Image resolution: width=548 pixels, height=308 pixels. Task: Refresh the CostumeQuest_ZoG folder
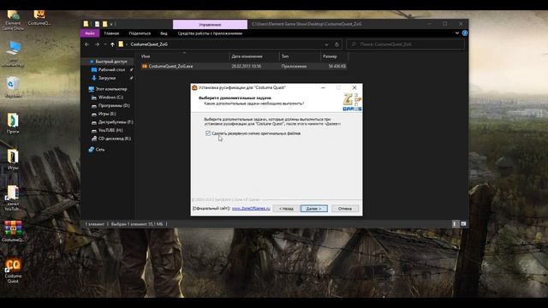[x=337, y=44]
